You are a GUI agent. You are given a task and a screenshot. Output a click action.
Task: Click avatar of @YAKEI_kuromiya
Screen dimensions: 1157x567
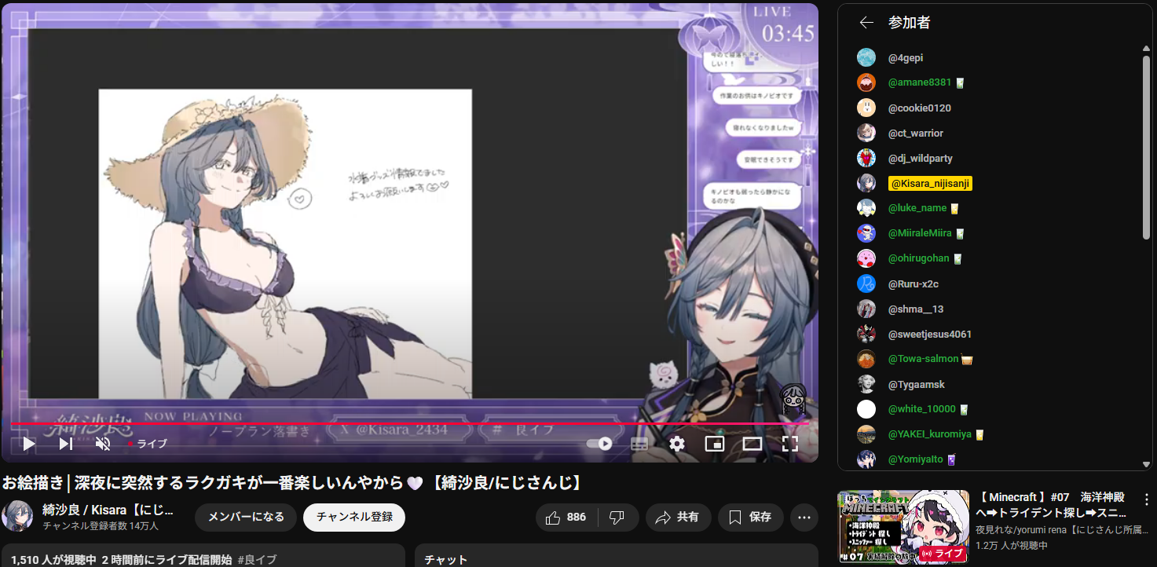point(866,434)
